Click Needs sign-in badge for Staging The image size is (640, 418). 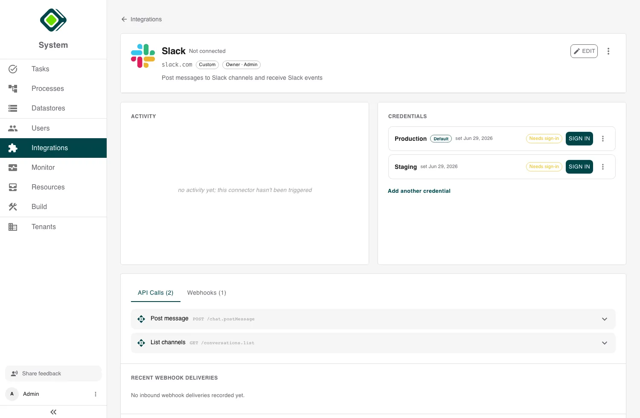pyautogui.click(x=544, y=167)
